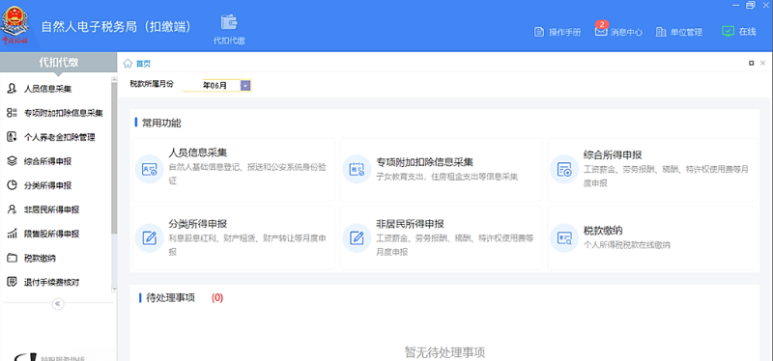Screen dimensions: 773x361
Task: Click the sidebar scroll-up arrow
Action: coord(114,79)
